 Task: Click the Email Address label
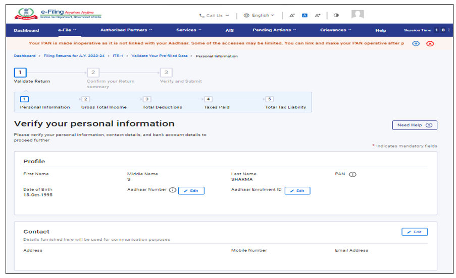click(351, 250)
